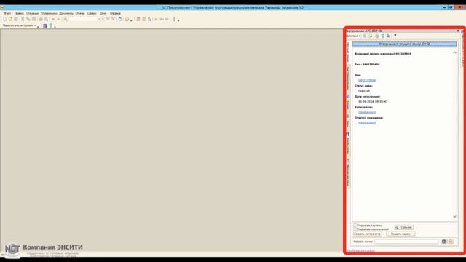
Task: Click the Copy toolbar icon
Action: coord(28,20)
